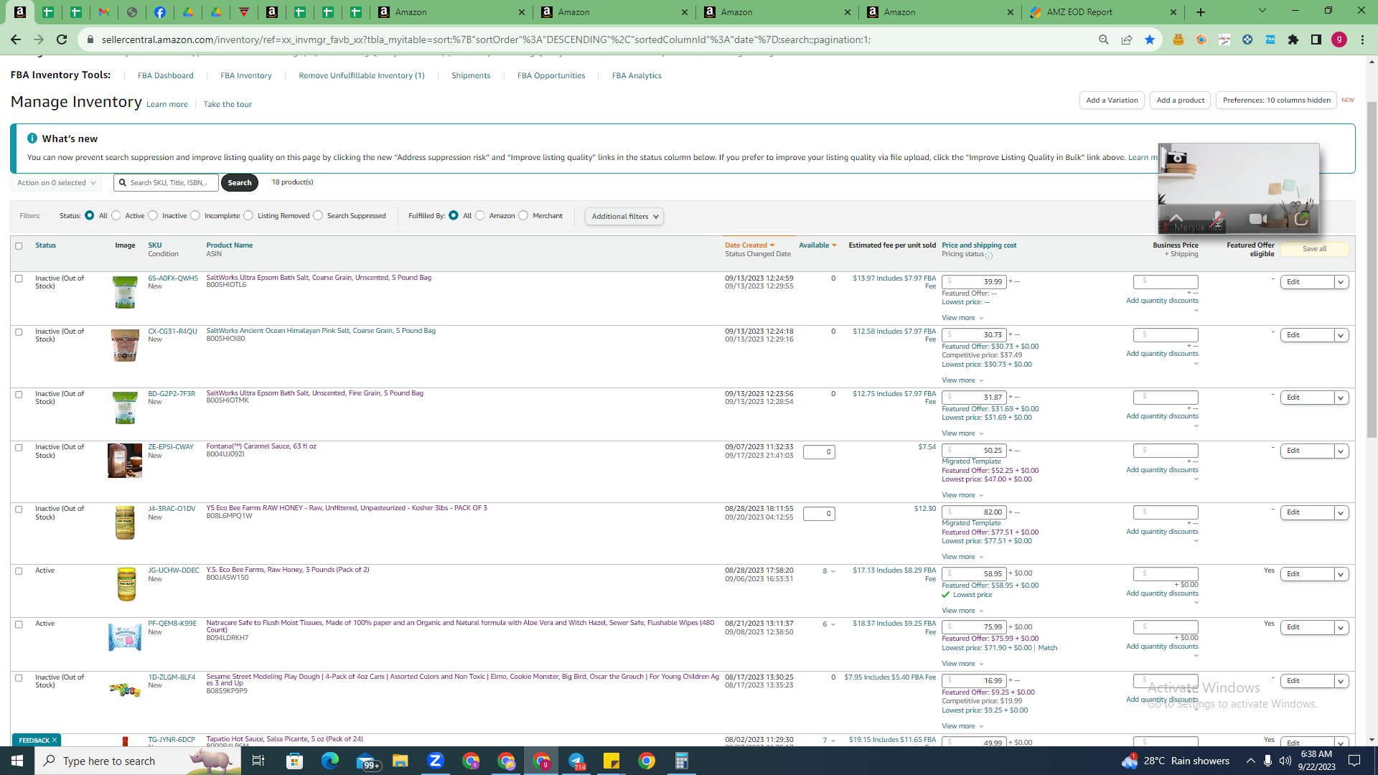
Task: Click the Add a product button
Action: (1181, 100)
